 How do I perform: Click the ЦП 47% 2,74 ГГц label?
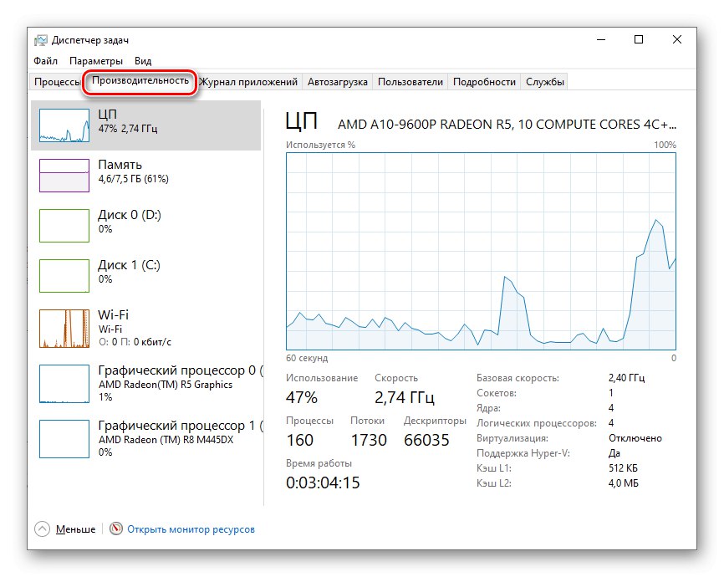coord(127,121)
